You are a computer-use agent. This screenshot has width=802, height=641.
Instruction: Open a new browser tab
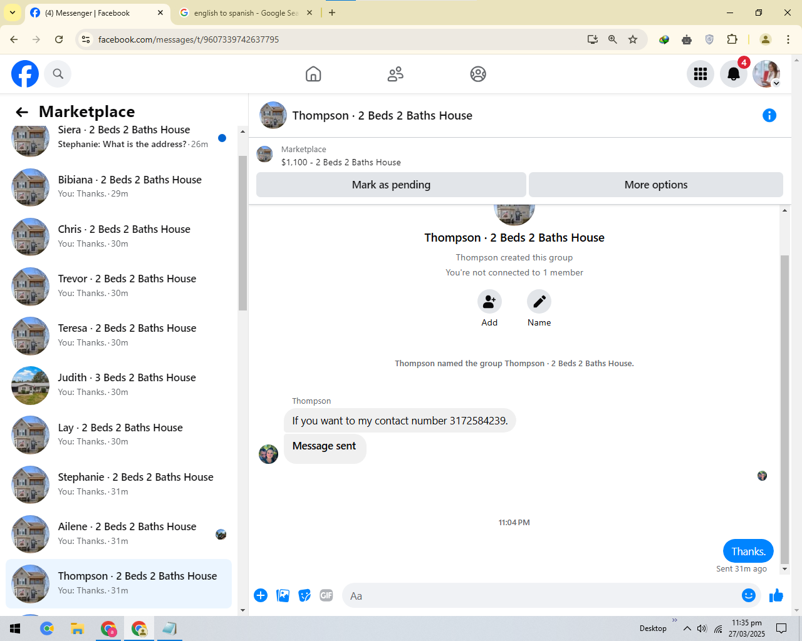332,13
